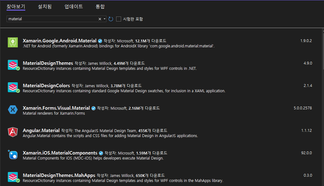Screen dimensions: 324x186
Task: Select the MaterialDesignThemes package title
Action: tap(48, 63)
